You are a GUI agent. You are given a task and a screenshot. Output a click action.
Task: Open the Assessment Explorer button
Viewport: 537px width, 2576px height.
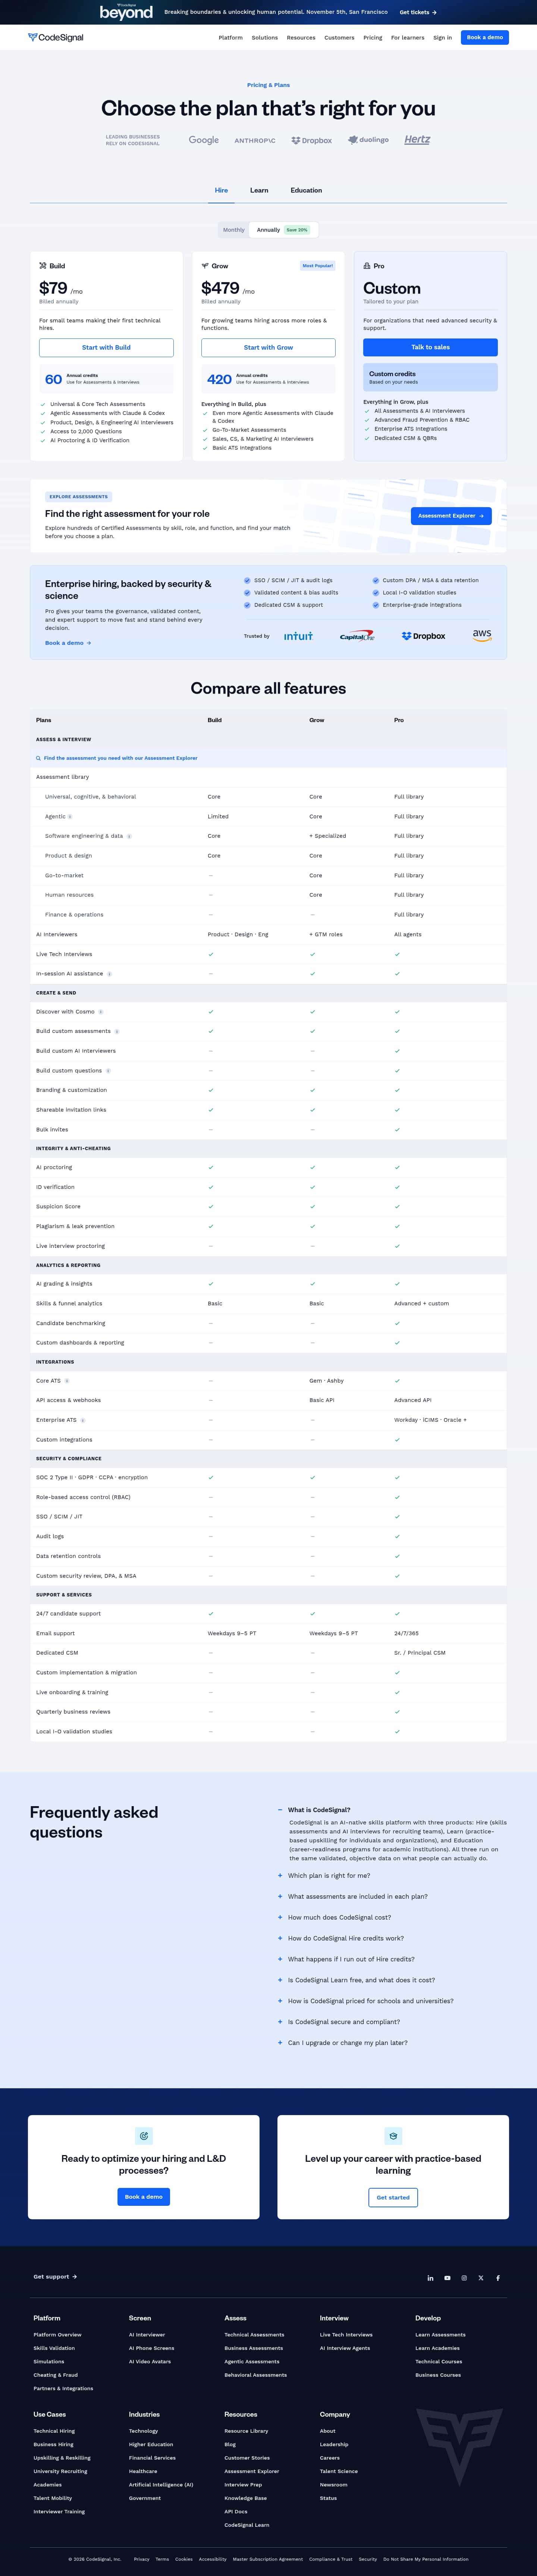tap(451, 516)
